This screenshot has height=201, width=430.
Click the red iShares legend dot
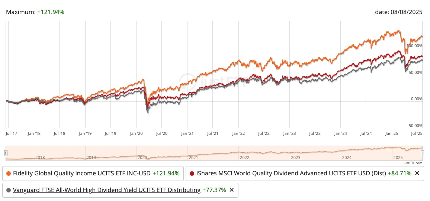click(192, 174)
